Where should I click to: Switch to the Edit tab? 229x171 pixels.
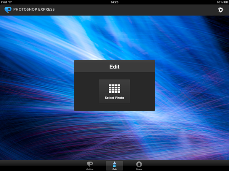click(x=114, y=166)
